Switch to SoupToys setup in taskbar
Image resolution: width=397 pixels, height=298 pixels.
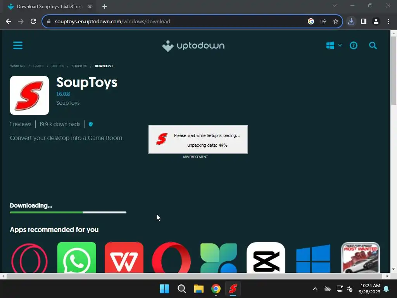coord(233,289)
